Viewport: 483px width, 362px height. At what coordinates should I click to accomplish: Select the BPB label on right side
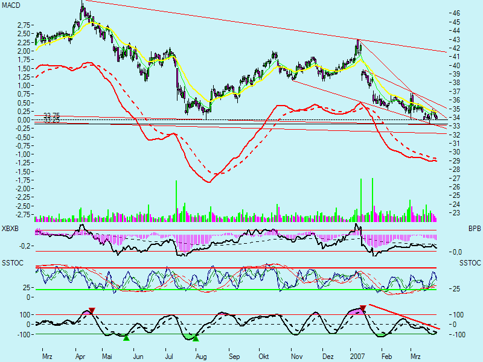click(x=473, y=229)
